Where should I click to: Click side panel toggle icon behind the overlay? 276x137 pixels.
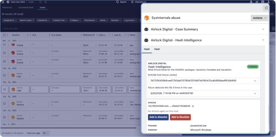pyautogui.click(x=274, y=36)
